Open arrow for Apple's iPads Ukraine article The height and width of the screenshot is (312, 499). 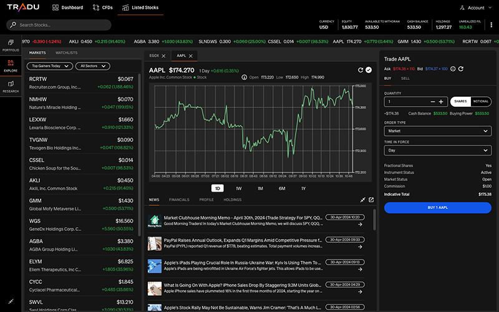coord(361,270)
